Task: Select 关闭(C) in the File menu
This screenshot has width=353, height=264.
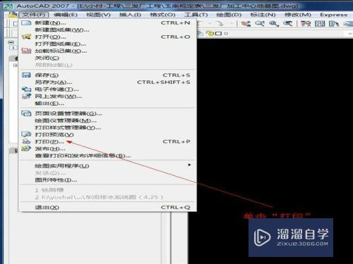Action: (107, 58)
